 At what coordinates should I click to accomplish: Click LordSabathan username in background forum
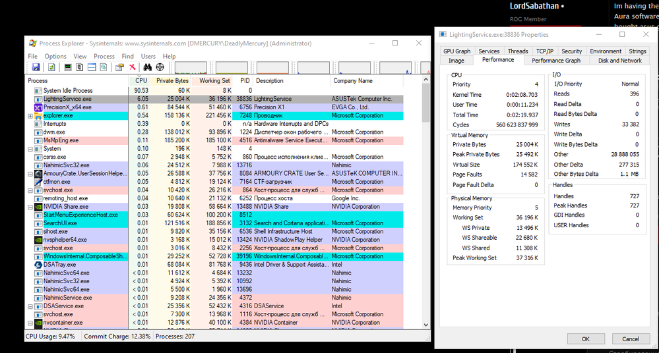[x=534, y=6]
